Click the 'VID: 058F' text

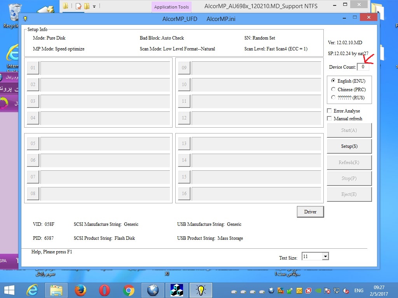coord(44,224)
